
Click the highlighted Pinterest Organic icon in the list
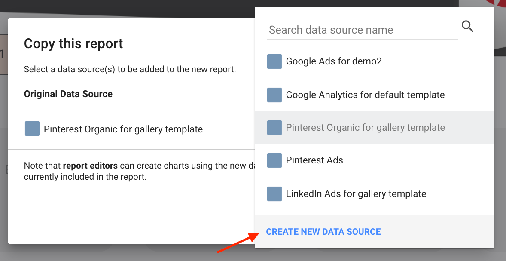[x=274, y=128]
